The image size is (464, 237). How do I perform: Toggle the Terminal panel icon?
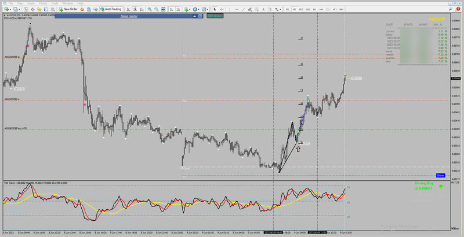coord(46,9)
